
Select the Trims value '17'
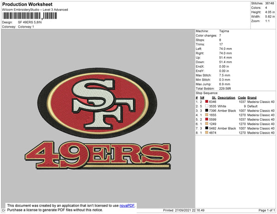[x=221, y=44]
